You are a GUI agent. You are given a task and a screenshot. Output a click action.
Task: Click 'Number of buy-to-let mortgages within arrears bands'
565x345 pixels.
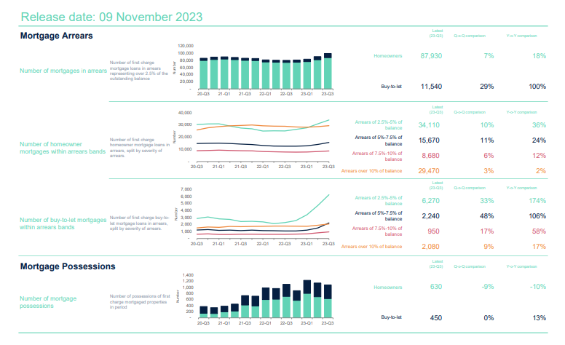[x=63, y=223]
